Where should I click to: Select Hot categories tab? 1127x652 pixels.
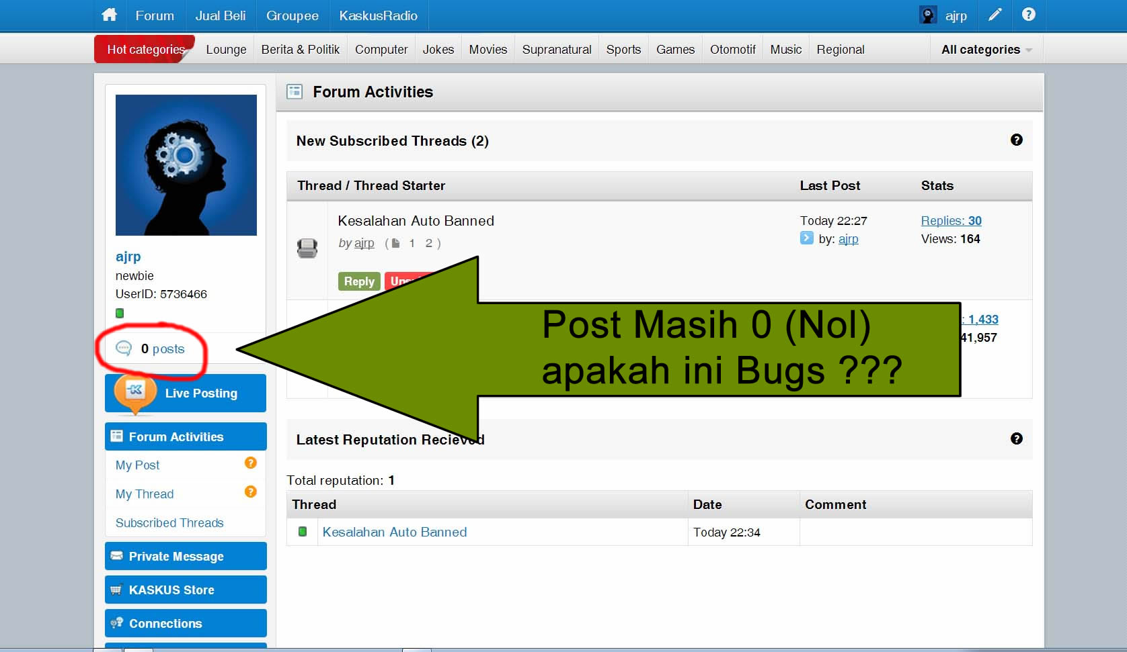(x=145, y=49)
